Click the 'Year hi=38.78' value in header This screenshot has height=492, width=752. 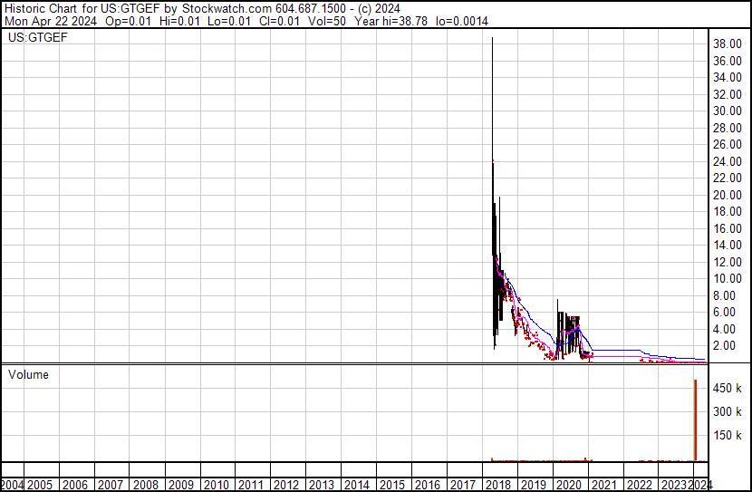[390, 21]
